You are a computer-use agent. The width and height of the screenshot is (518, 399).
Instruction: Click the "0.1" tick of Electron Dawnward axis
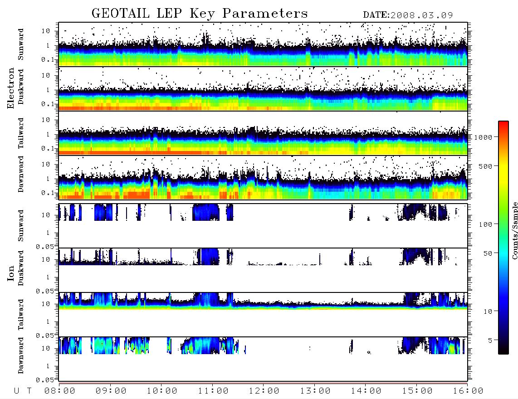(48, 193)
